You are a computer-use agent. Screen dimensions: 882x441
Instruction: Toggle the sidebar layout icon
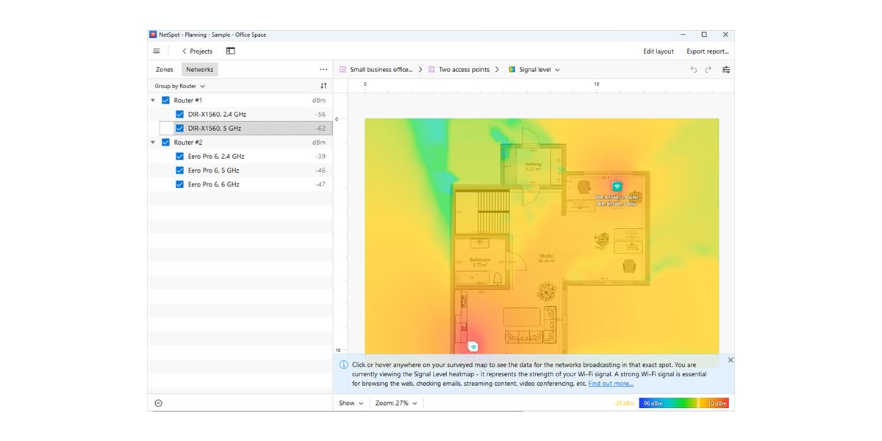click(231, 51)
